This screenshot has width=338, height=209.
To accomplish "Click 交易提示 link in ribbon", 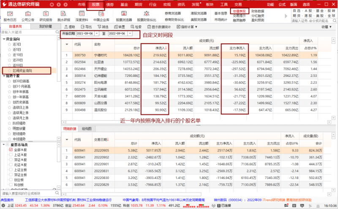I will pos(239,16).
